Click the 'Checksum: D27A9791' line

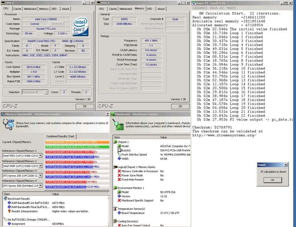click(212, 127)
